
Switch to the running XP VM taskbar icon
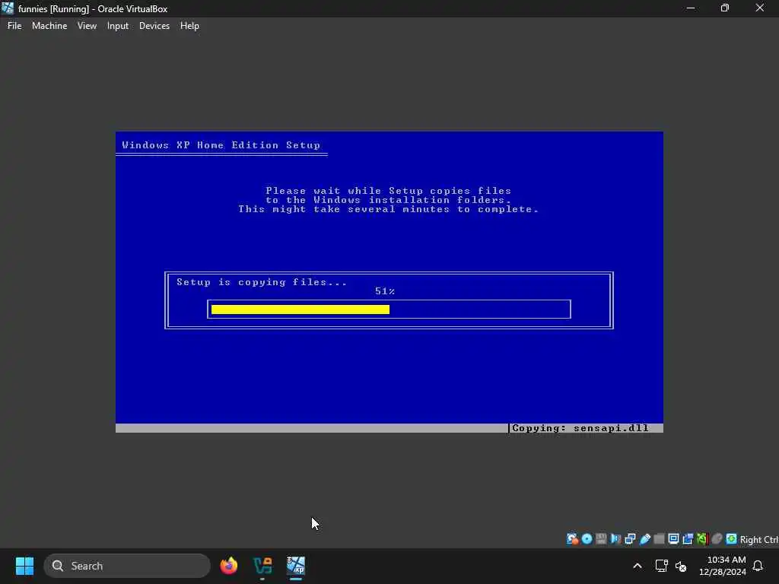pos(296,566)
